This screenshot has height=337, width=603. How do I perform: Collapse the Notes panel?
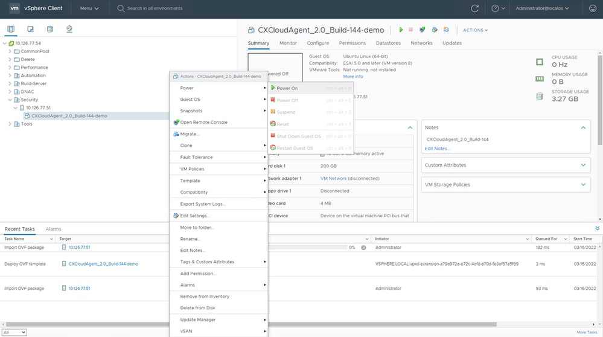click(583, 127)
